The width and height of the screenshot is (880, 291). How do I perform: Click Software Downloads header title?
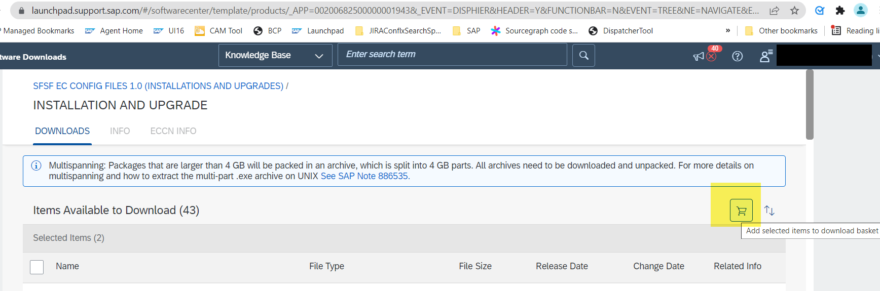(x=33, y=57)
